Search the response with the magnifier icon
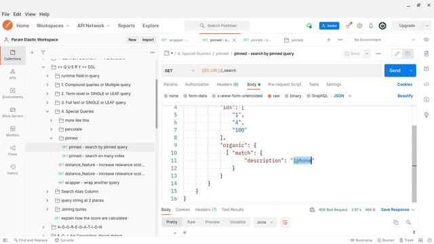 point(408,222)
